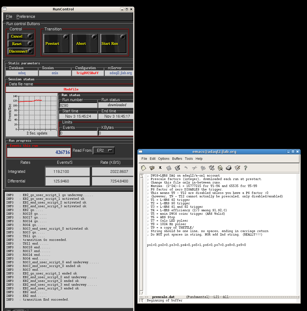Click the emacs line T5 = main DVCS coinc trigger

186,214
